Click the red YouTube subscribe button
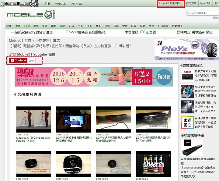 [x=18, y=60]
